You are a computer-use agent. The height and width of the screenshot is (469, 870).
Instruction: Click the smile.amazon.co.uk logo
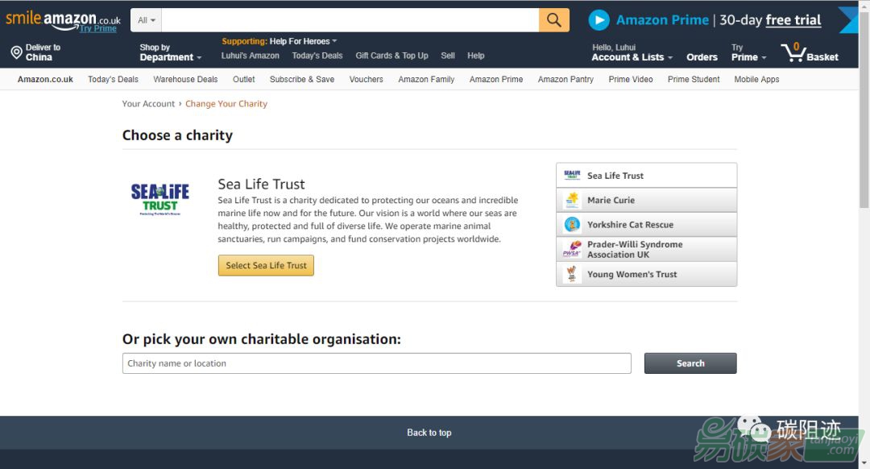click(63, 19)
